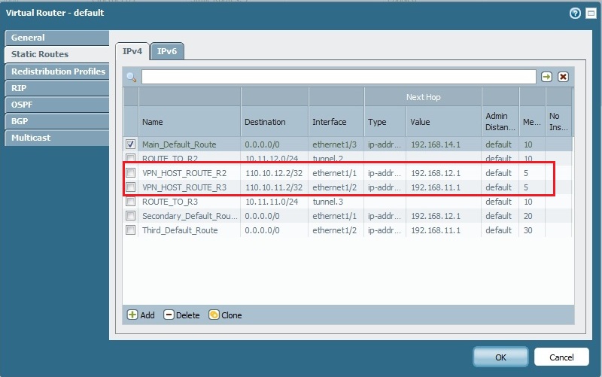Open the BGP settings section
The image size is (602, 377).
pyautogui.click(x=20, y=121)
